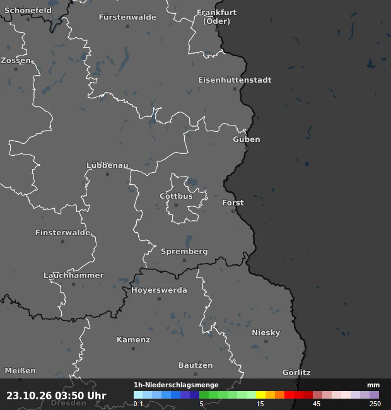Screen dimensions: 391x410
Task: Click the Finsterwalde label
Action: click(x=62, y=233)
